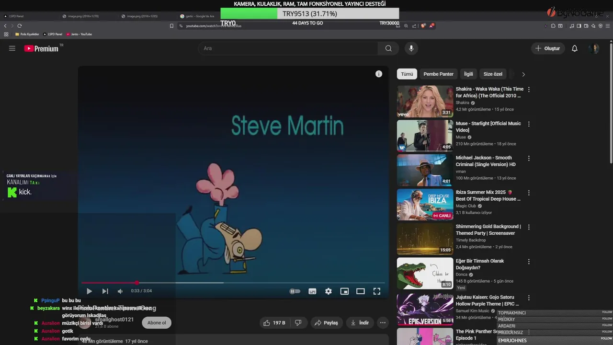613x345 pixels.
Task: Bookmark this page icon
Action: [x=172, y=26]
